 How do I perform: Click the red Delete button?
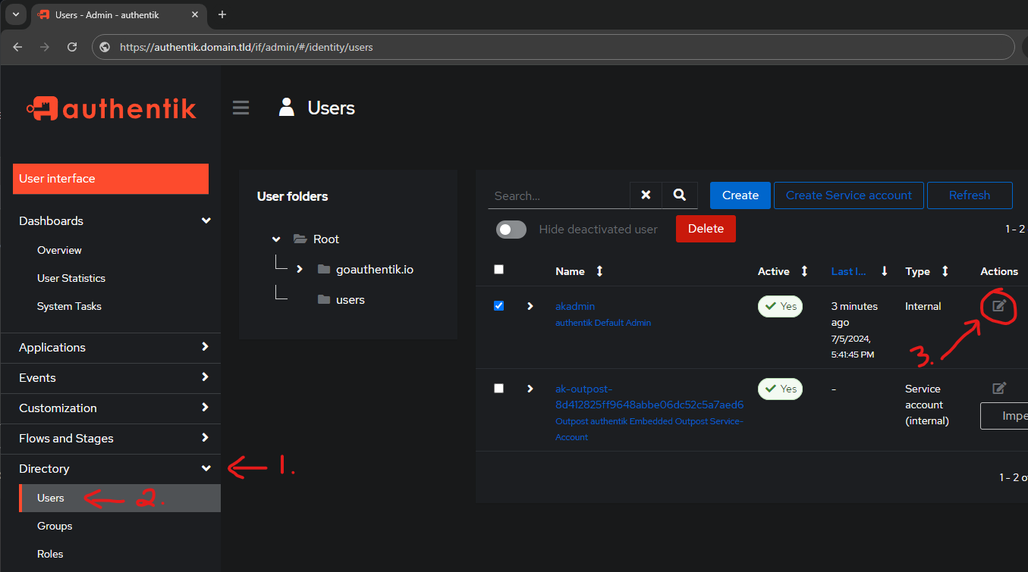[706, 229]
